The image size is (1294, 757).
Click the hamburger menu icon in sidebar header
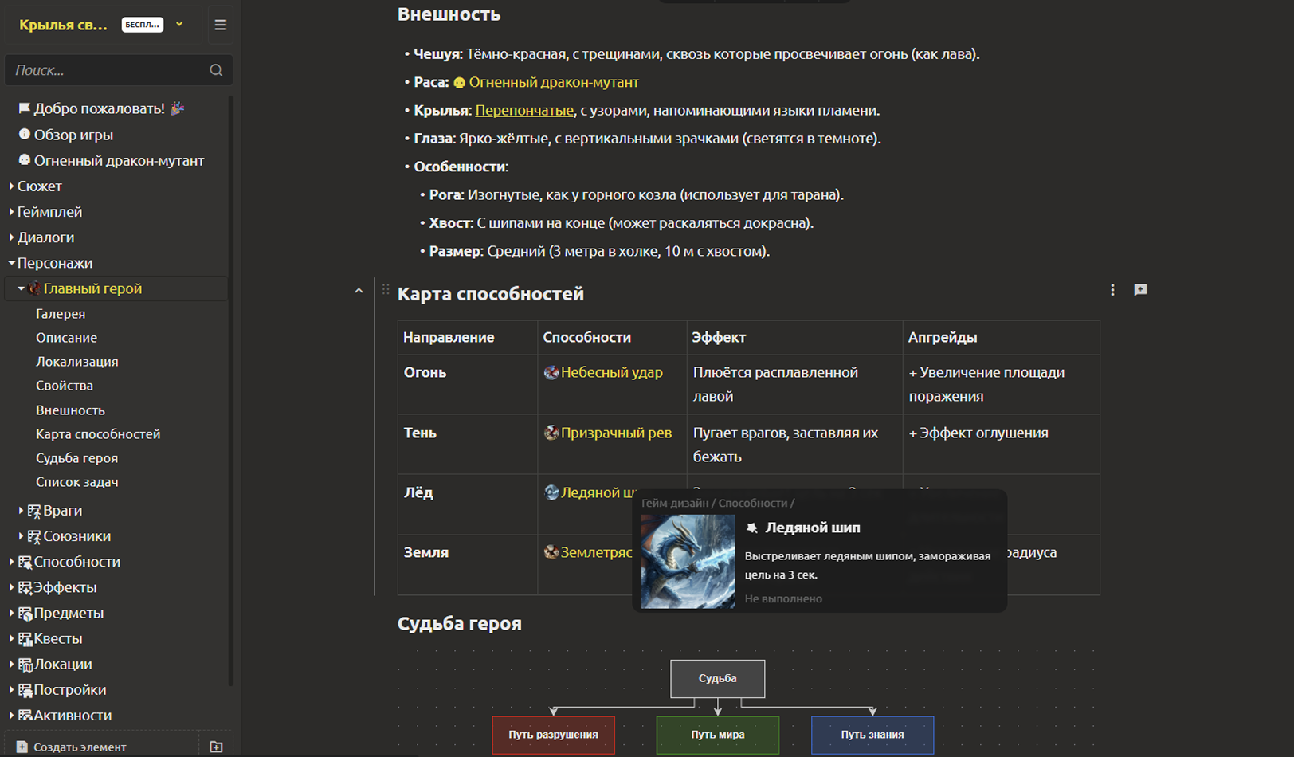pos(221,25)
